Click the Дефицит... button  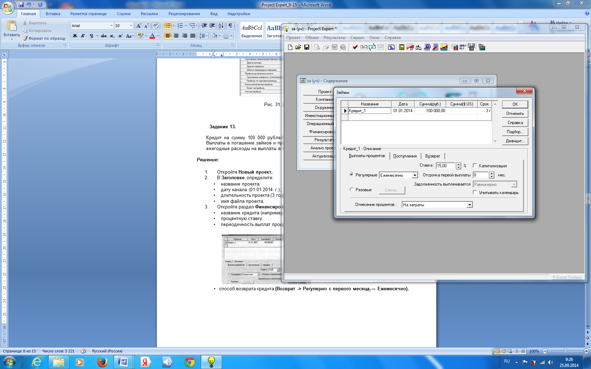(515, 141)
